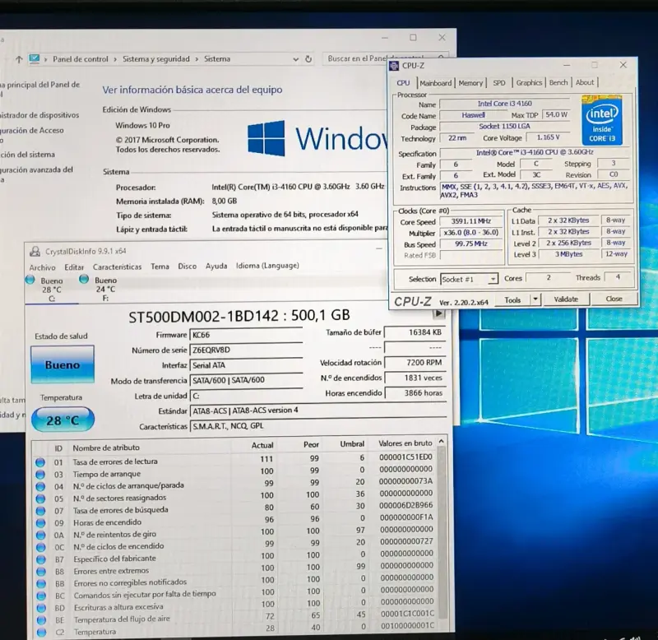The image size is (658, 640).
Task: Open the Idioma (Language) menu
Action: (267, 266)
